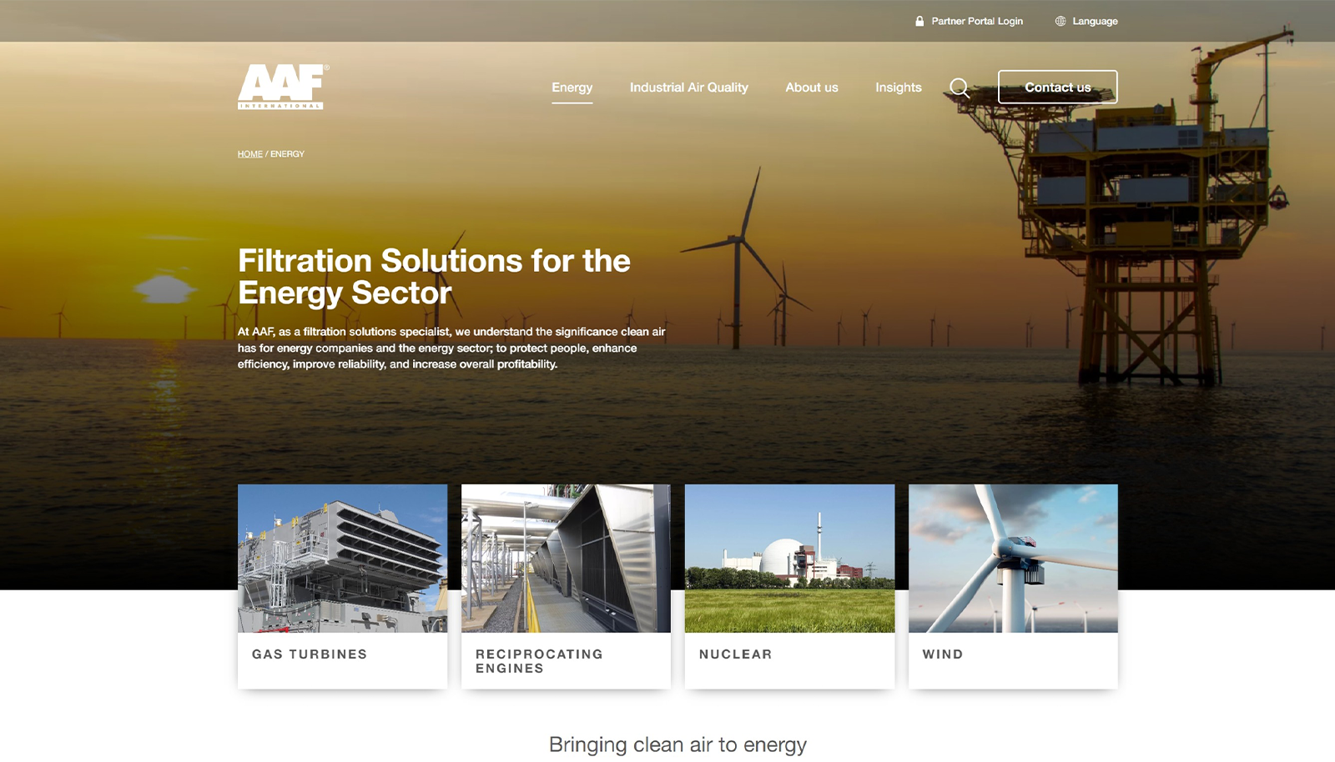Click the ENERGY breadcrumb label
The height and width of the screenshot is (762, 1335).
[x=288, y=153]
